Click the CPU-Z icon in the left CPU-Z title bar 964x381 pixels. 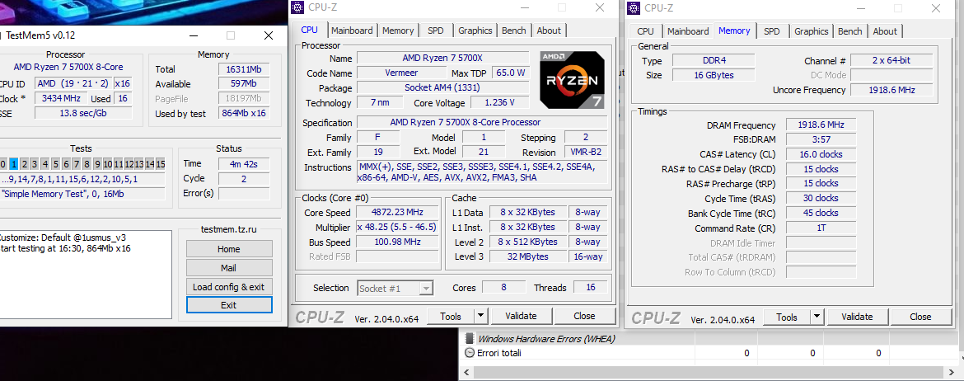click(x=297, y=8)
